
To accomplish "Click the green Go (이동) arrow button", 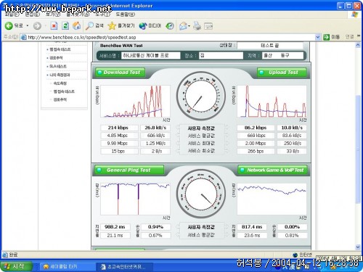I will (x=331, y=37).
